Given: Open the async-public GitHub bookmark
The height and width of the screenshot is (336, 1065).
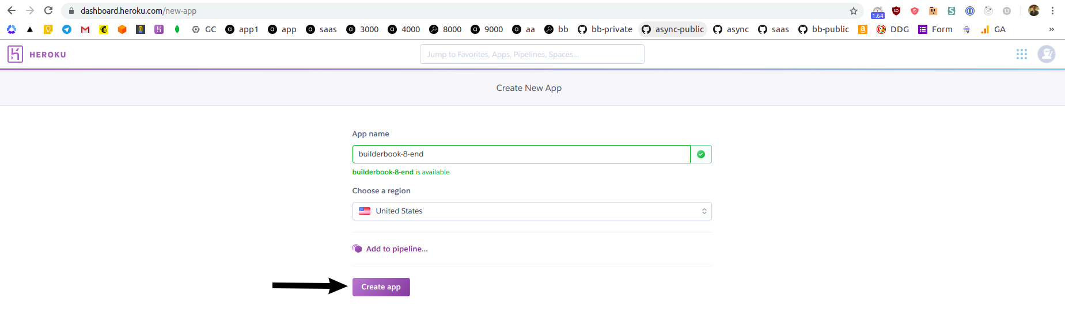Looking at the screenshot, I should click(673, 29).
